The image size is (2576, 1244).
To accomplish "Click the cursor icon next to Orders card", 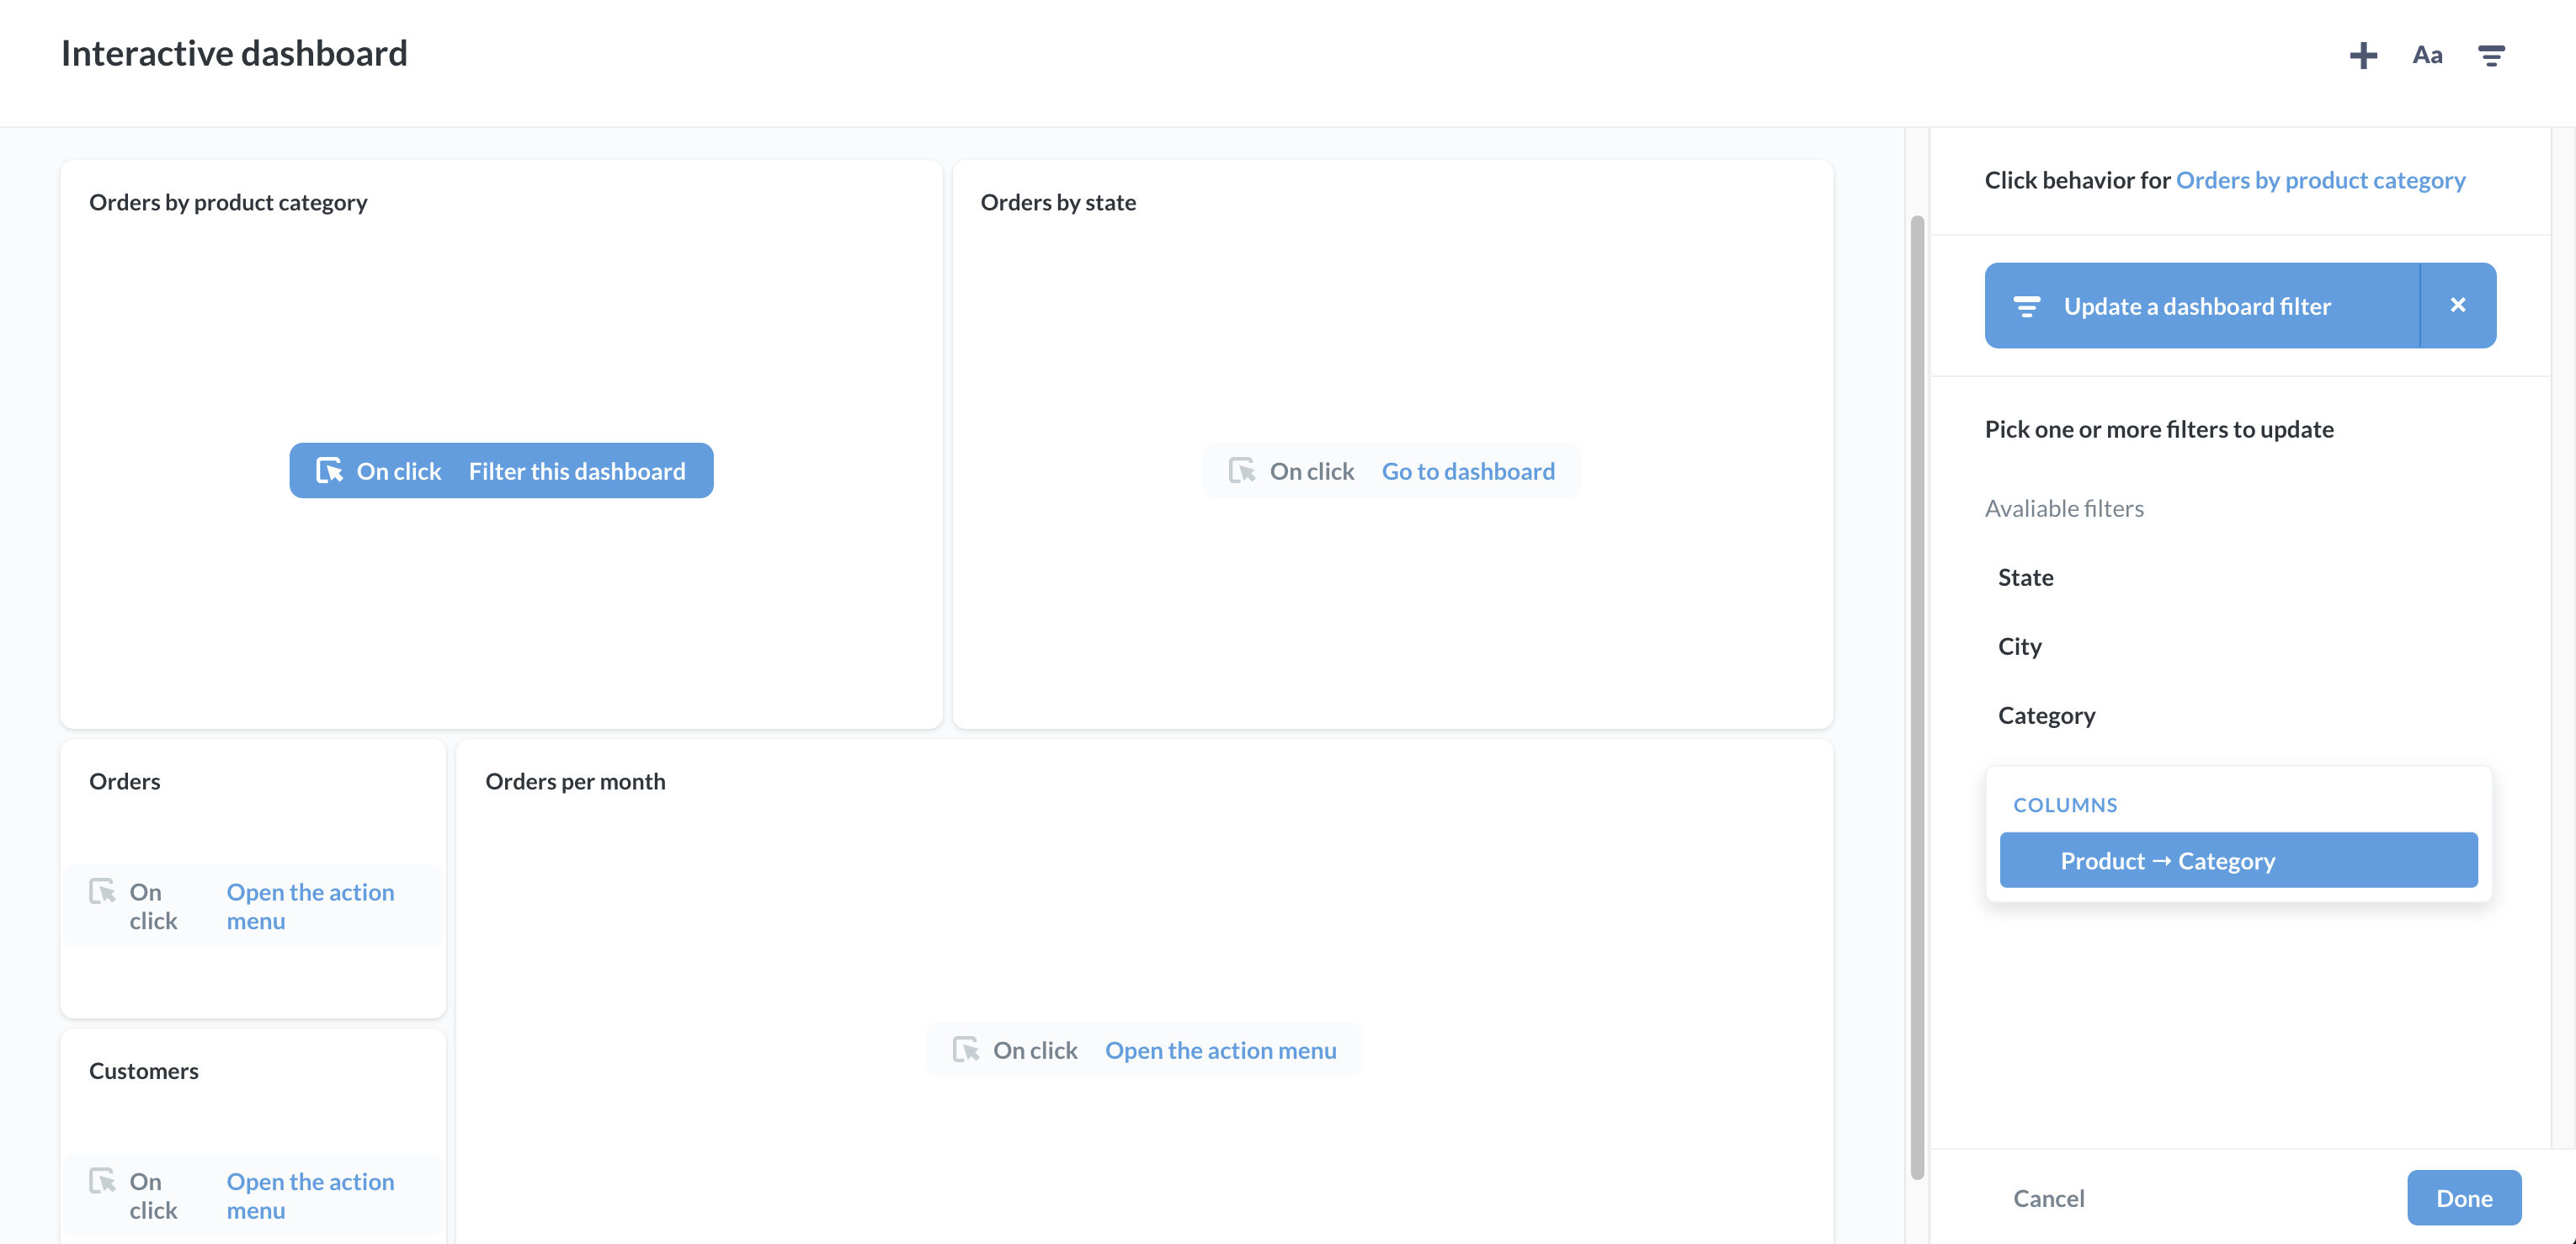I will (x=104, y=890).
